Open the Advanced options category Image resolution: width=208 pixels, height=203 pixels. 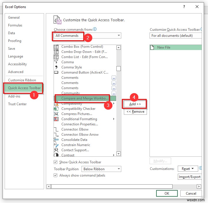(16, 72)
